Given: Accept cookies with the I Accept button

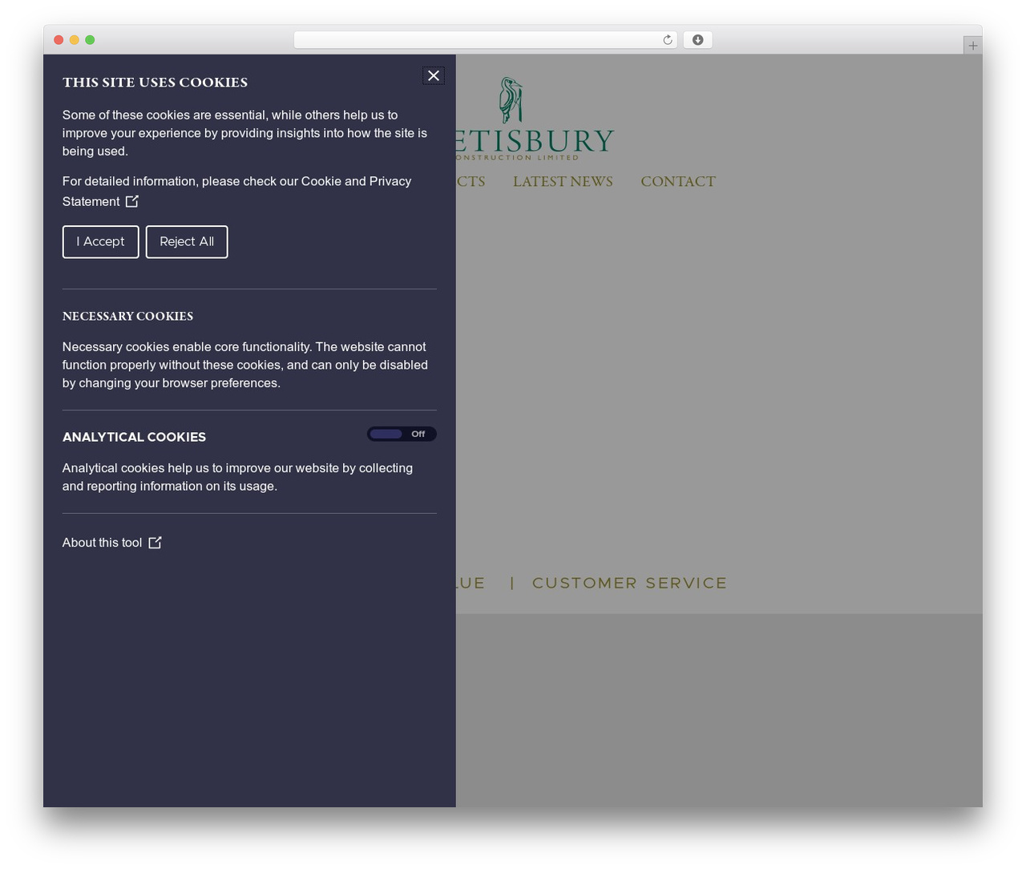Looking at the screenshot, I should [x=101, y=242].
